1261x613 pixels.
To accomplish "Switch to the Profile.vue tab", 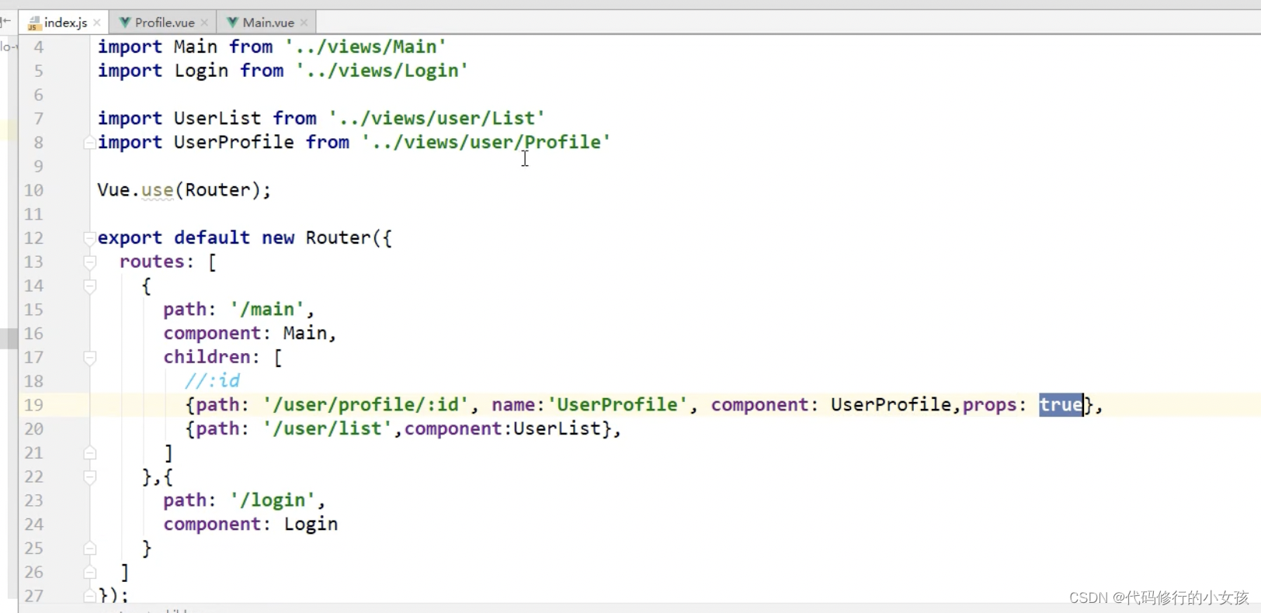I will tap(163, 23).
